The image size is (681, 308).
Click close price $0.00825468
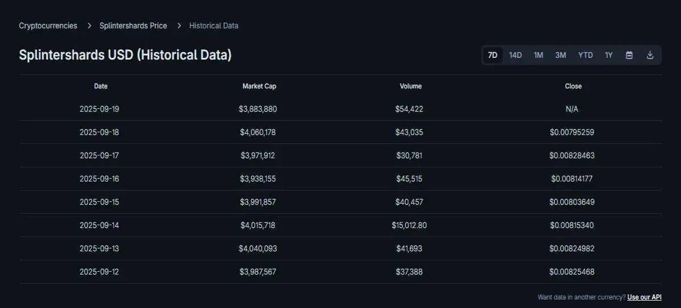click(572, 272)
